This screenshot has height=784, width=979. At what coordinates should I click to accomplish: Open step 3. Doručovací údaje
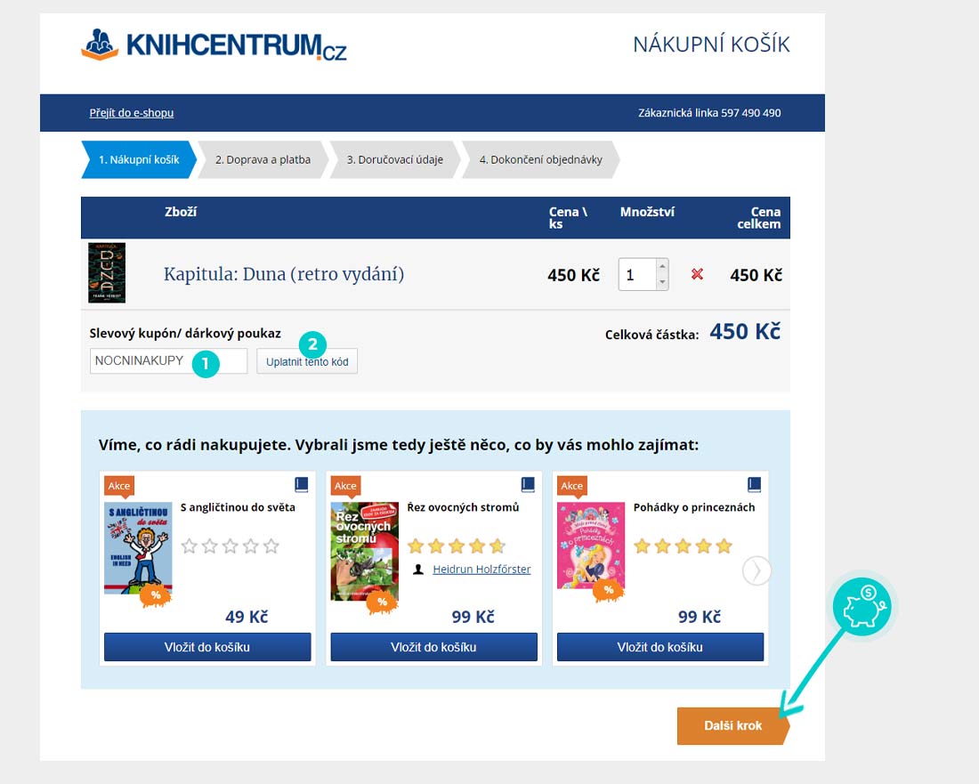point(394,160)
